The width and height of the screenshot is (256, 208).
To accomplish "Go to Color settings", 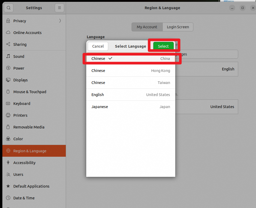I will tap(34, 139).
